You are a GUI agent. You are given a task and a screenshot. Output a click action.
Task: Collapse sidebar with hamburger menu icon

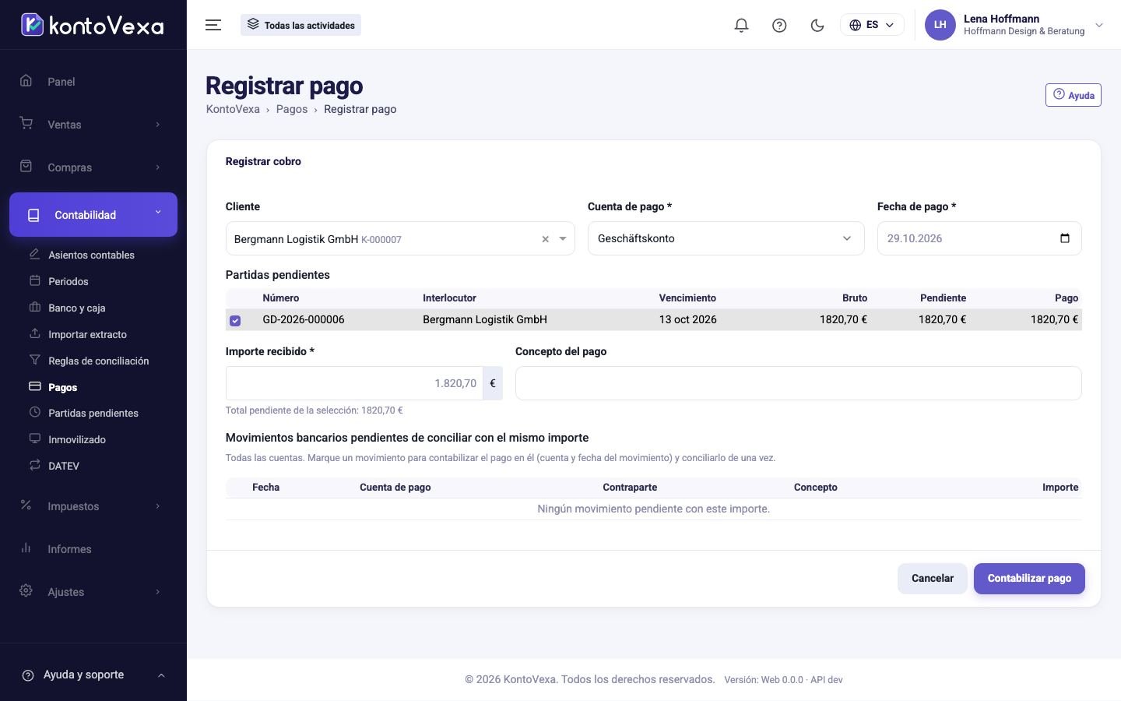213,25
